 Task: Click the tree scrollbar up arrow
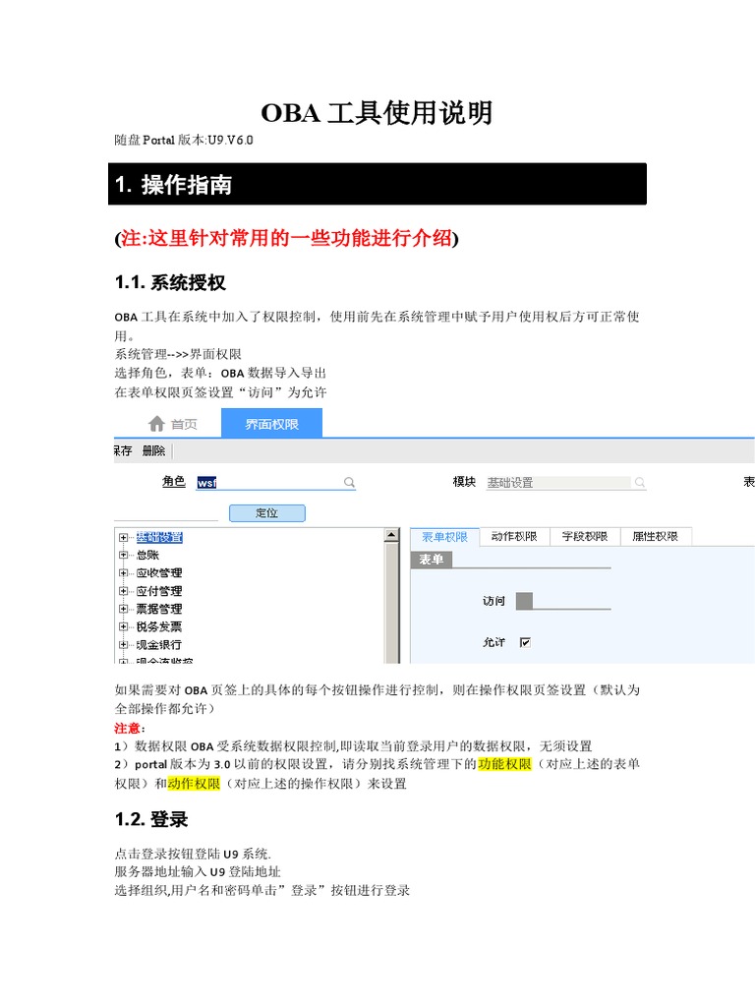[391, 535]
